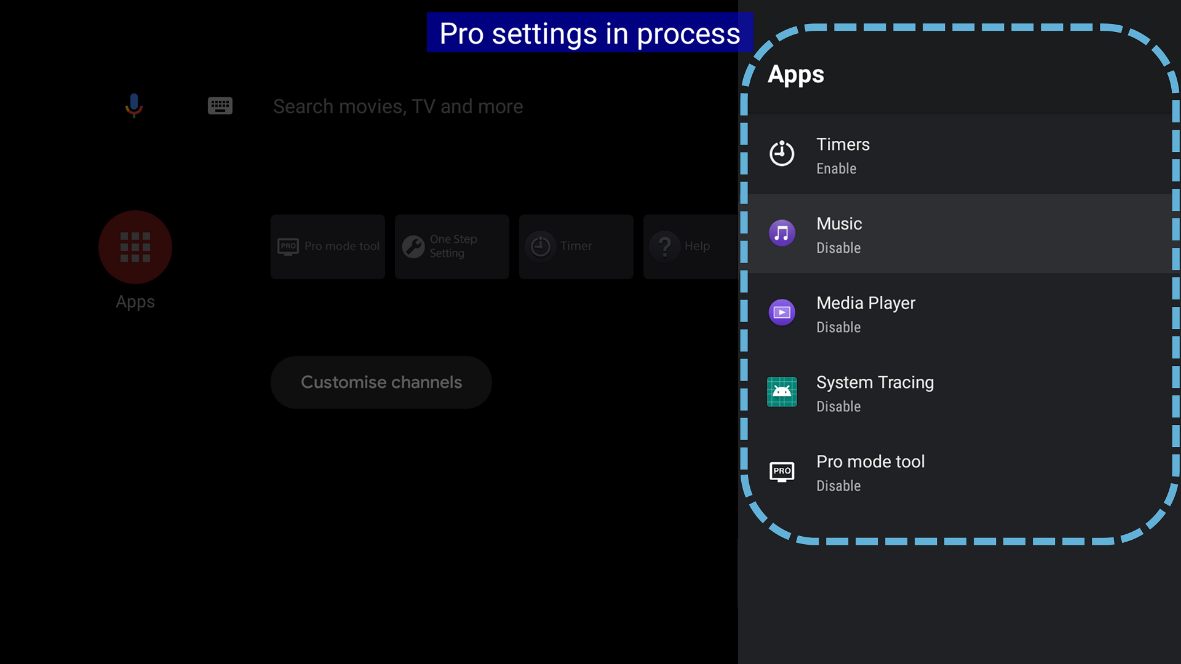Open the red Apps grid icon
Screen dimensions: 1181x664
[135, 247]
